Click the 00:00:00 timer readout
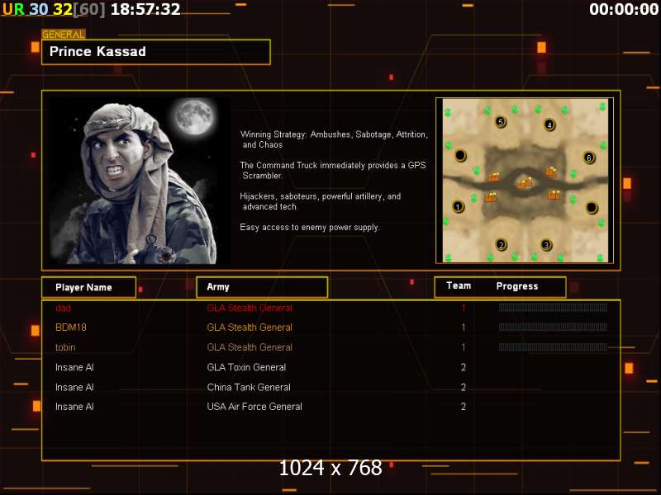This screenshot has width=661, height=495. pos(624,9)
